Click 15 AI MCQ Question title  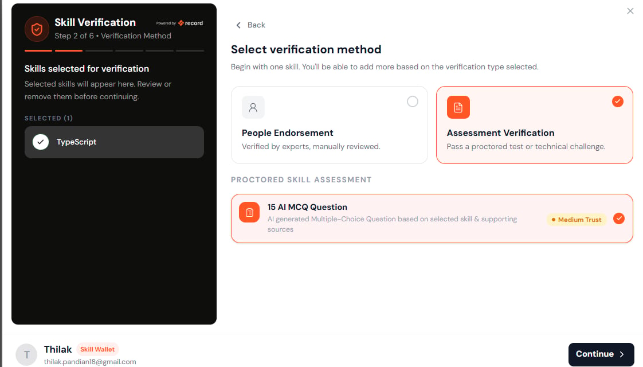[307, 208]
